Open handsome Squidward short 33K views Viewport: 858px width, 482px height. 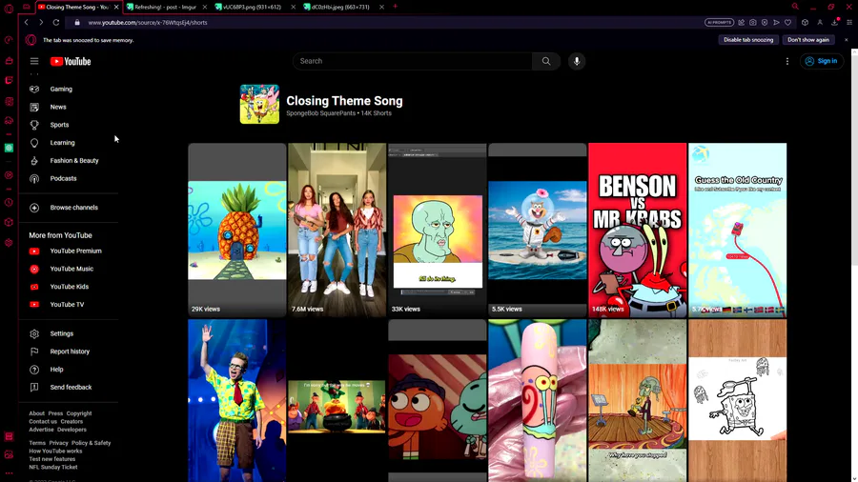(438, 231)
